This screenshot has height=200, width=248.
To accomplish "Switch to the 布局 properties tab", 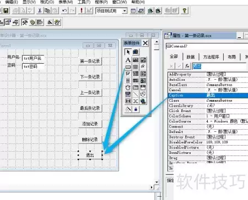I will click(231, 57).
